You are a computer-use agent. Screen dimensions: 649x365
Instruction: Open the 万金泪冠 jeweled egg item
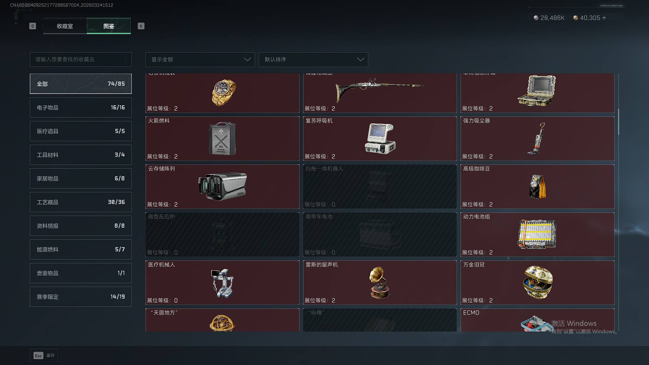coord(537,283)
